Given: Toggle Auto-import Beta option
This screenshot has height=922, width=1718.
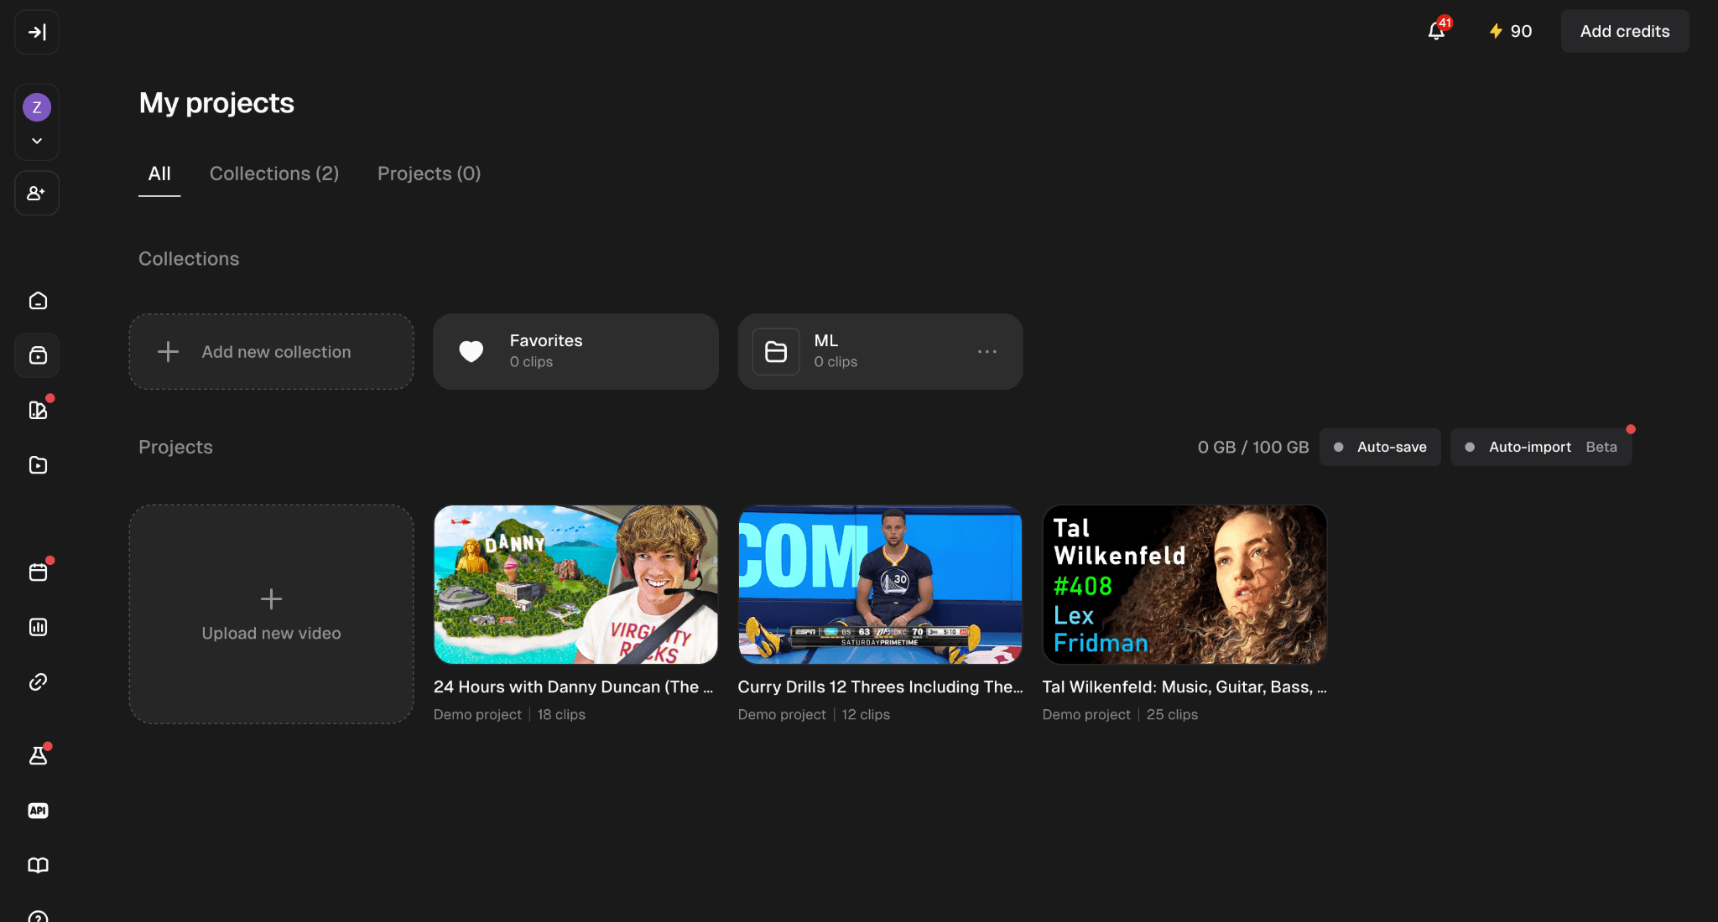Looking at the screenshot, I should [x=1541, y=447].
